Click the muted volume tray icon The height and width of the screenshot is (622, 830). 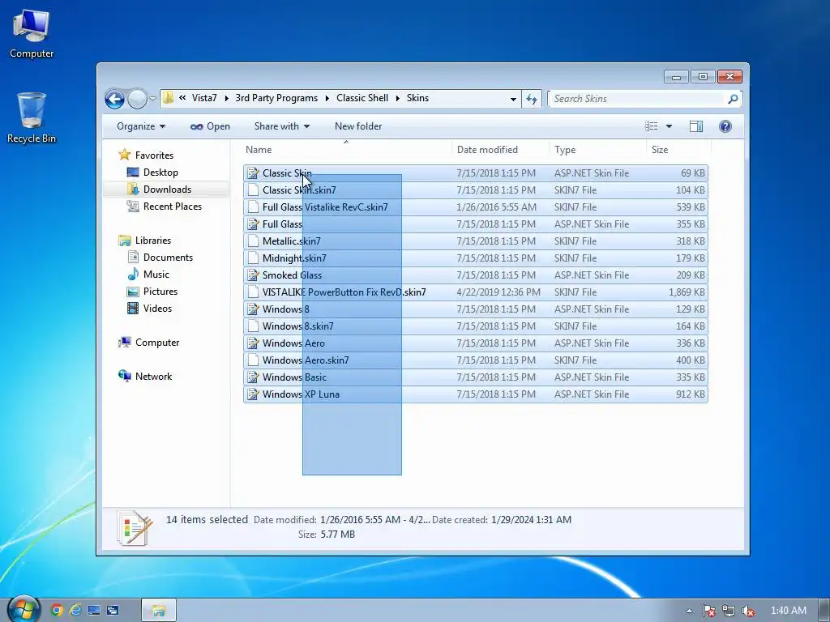point(748,611)
